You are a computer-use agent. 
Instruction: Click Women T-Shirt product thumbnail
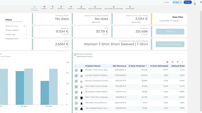[x=81, y=70]
